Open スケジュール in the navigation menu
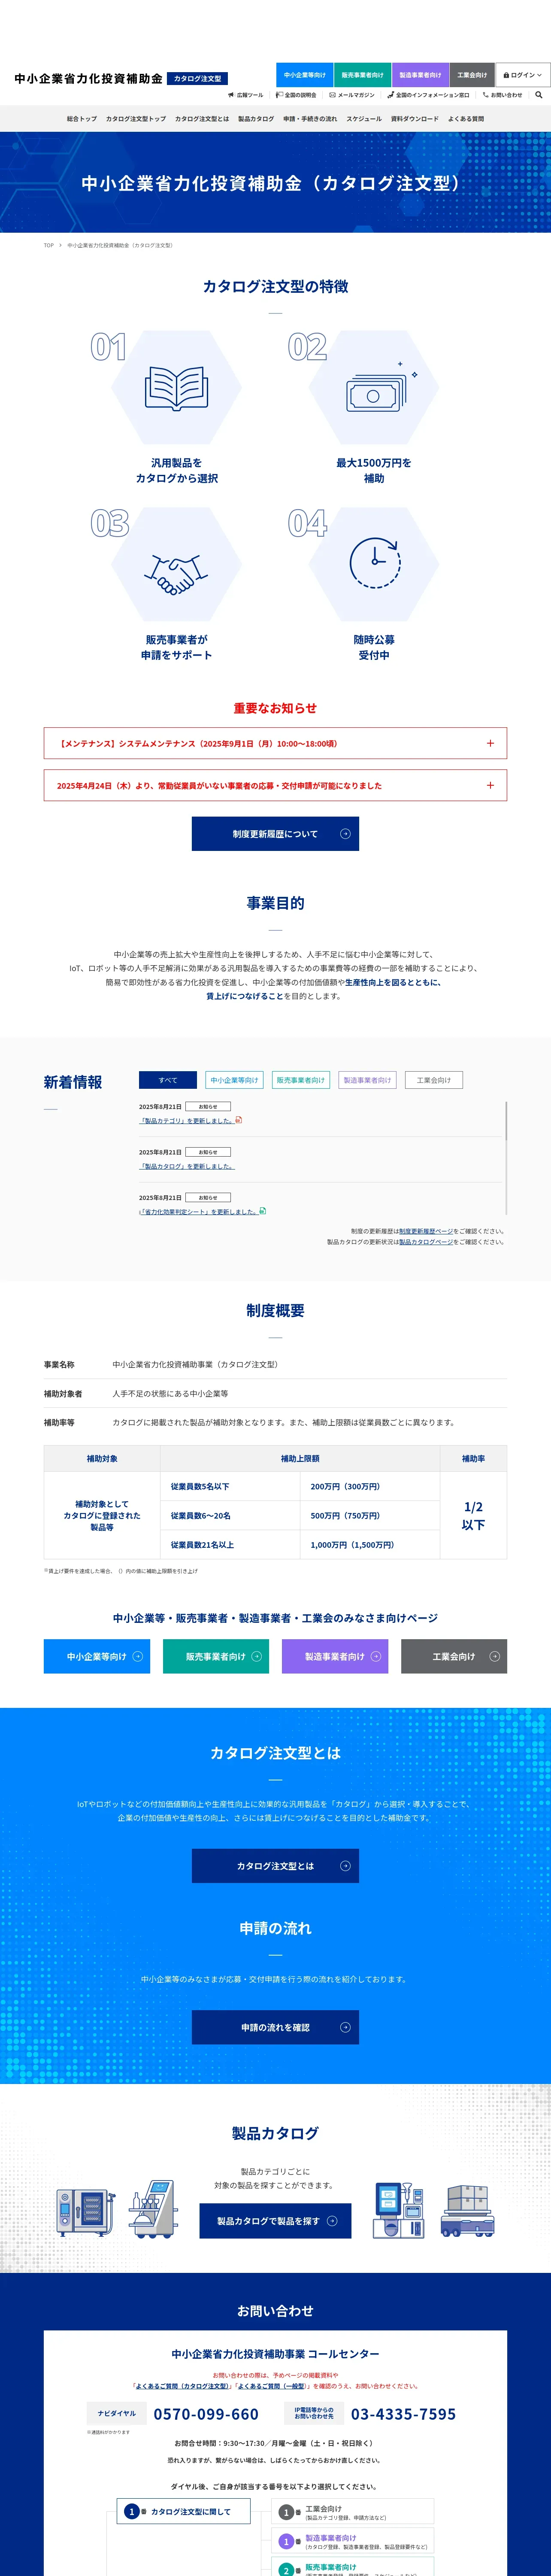Viewport: 551px width, 2576px height. tap(364, 119)
